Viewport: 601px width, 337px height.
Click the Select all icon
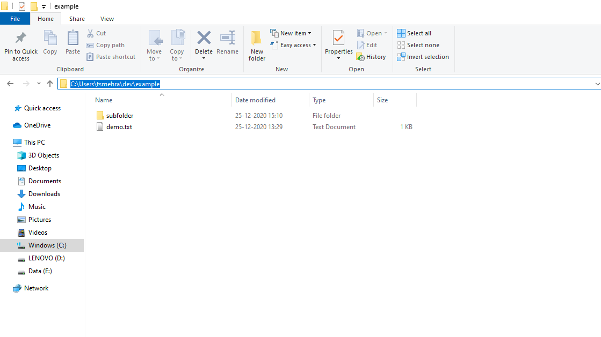coord(401,33)
